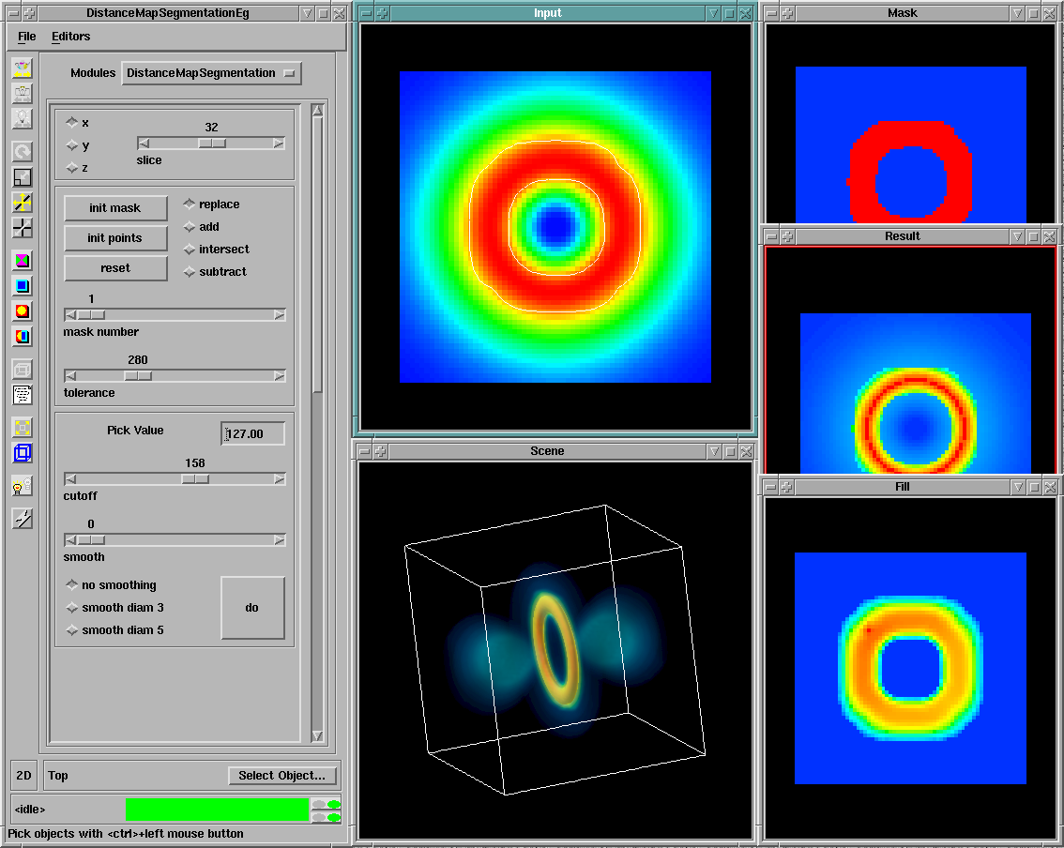The image size is (1064, 848).
Task: Click the black crosshair icon in the toolbar
Action: tap(23, 227)
